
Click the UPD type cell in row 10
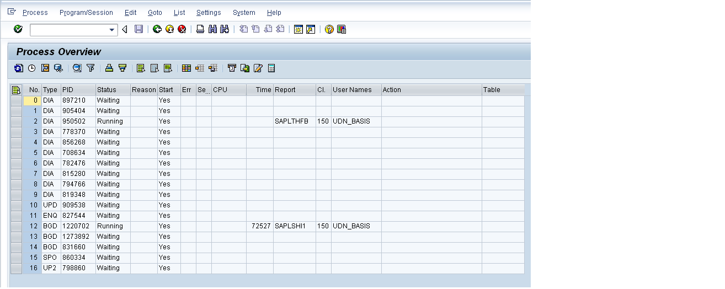[51, 205]
